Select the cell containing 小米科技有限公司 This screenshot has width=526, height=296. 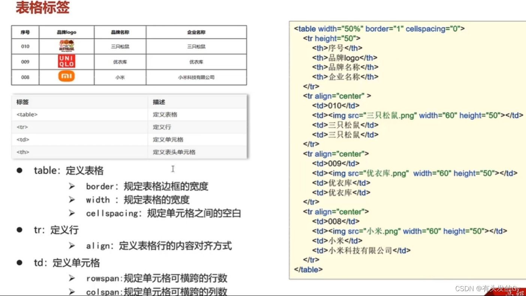196,77
